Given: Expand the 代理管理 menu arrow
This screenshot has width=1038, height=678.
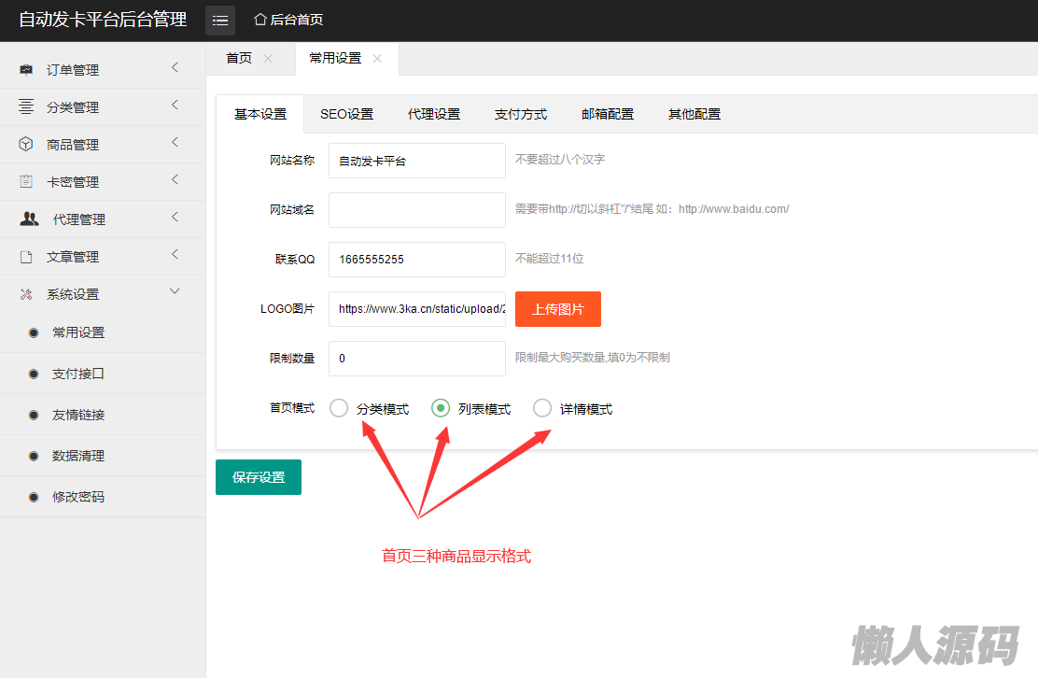Looking at the screenshot, I should click(x=175, y=218).
